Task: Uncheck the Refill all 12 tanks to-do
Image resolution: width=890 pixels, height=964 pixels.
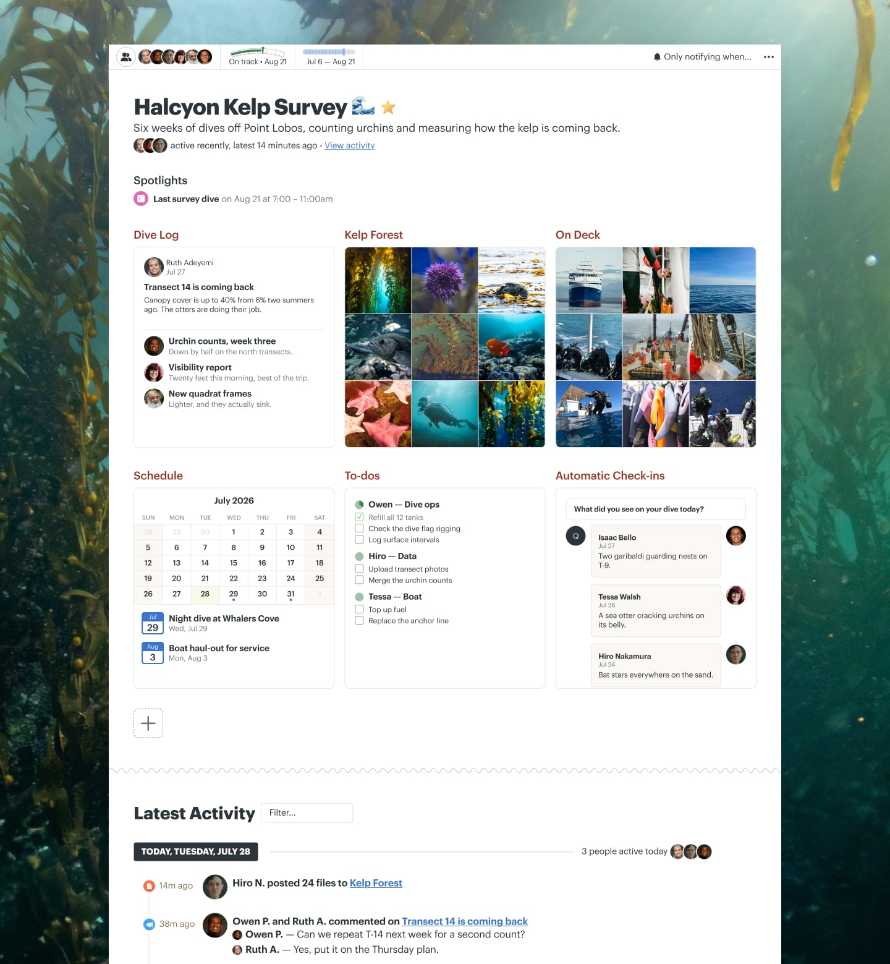Action: (x=359, y=517)
